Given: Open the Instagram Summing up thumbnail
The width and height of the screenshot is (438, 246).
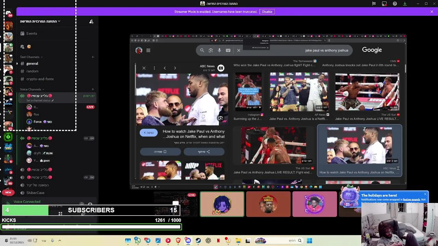Looking at the screenshot, I should point(248,92).
